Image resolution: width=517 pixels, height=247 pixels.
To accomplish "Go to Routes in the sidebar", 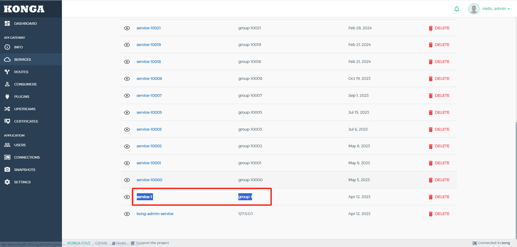I will click(21, 72).
